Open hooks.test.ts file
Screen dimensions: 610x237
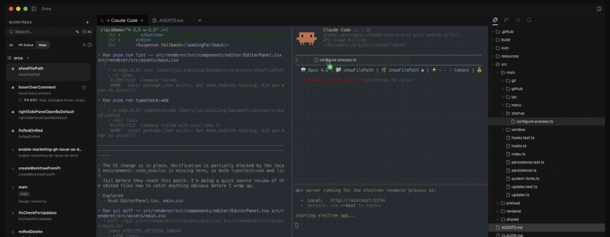[x=547, y=138]
